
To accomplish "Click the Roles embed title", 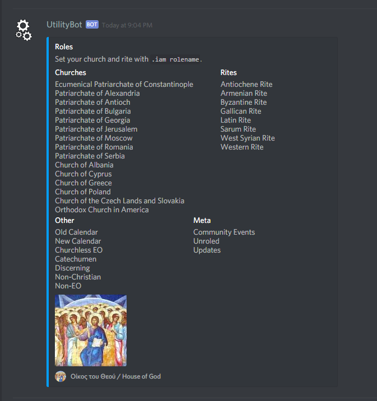I will click(64, 47).
